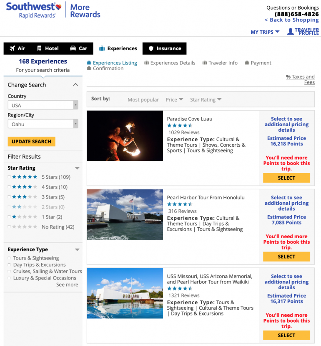
Task: Check the 5 Stars filter checkbox
Action: (x=9, y=176)
